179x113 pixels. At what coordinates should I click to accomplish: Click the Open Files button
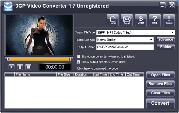(x=160, y=75)
